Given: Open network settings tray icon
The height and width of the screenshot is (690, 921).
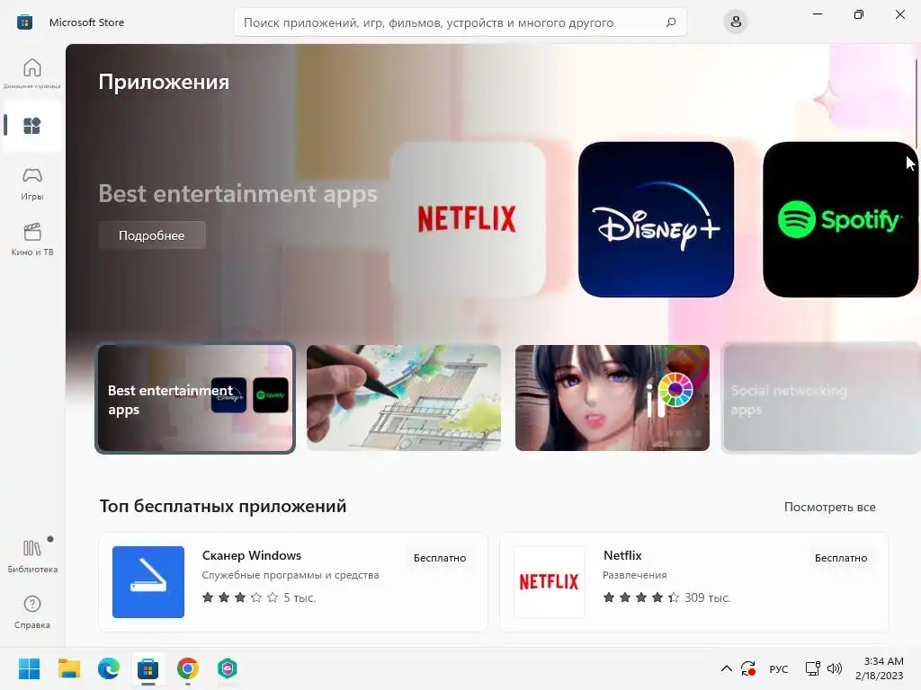Looking at the screenshot, I should point(812,668).
